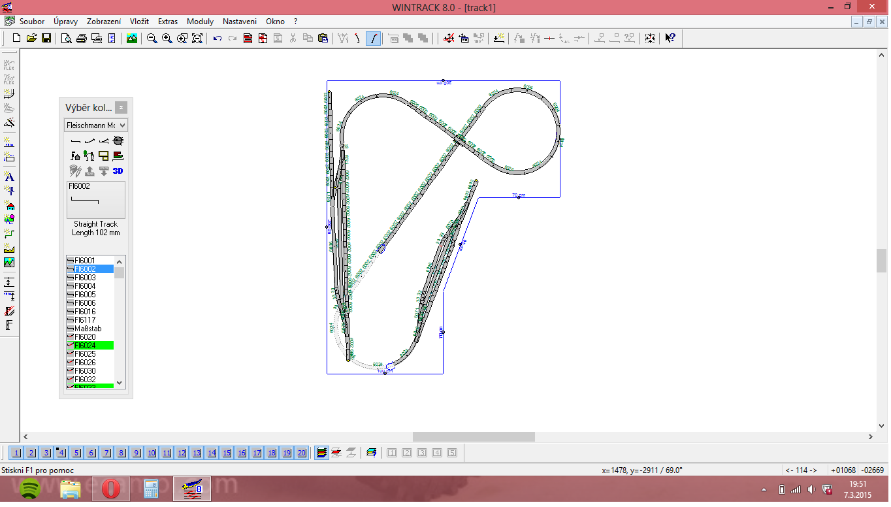Click the Undo arrow icon
Screen dimensions: 891x507
coord(218,39)
